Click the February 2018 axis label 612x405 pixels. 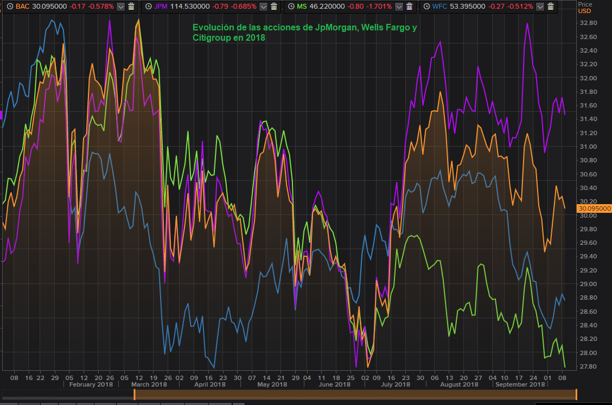(91, 384)
